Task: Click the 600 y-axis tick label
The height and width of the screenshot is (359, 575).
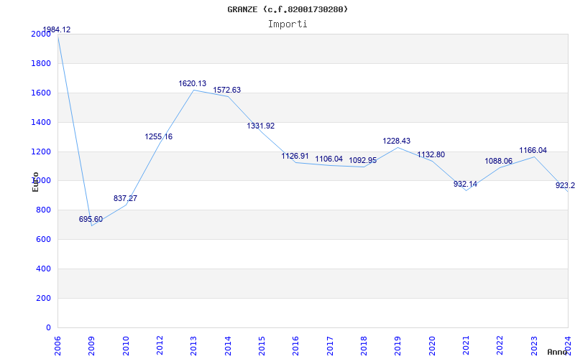Action: coord(45,240)
